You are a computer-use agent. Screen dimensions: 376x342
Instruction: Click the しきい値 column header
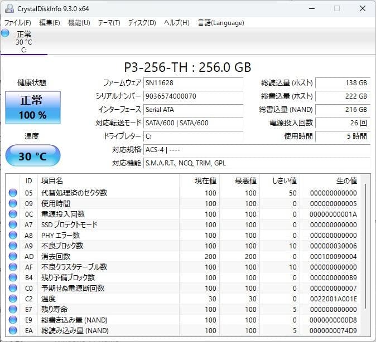click(280, 181)
